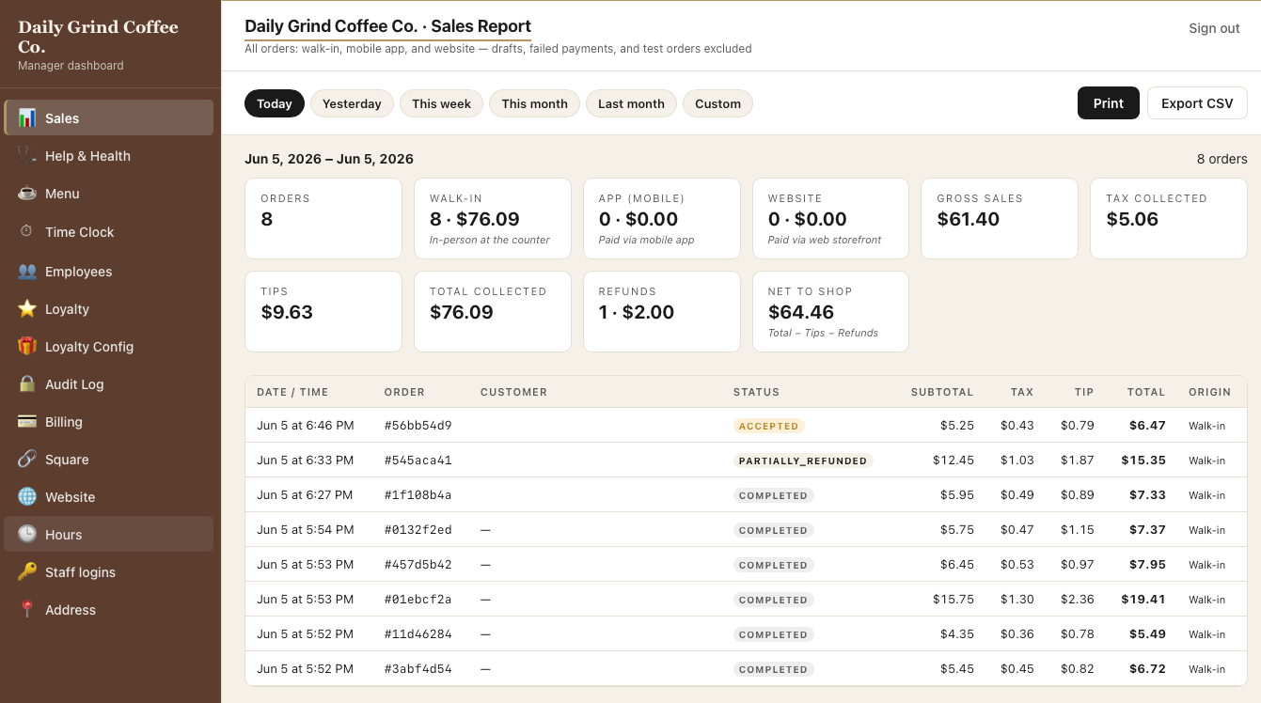Click the Employees people icon
The image size is (1261, 703).
click(27, 272)
